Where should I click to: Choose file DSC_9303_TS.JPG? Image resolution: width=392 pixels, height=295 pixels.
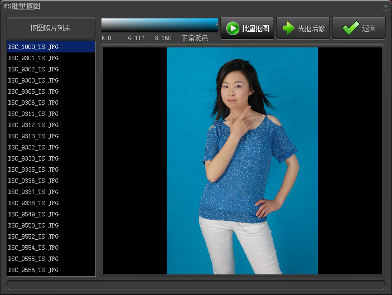[x=33, y=80]
